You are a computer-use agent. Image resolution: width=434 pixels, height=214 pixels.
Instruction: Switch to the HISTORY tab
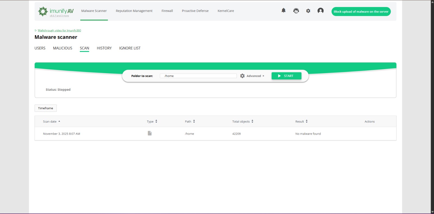pos(104,48)
